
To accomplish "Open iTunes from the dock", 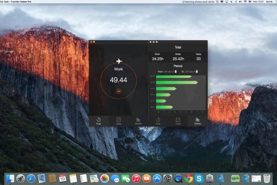I will click(136, 178).
